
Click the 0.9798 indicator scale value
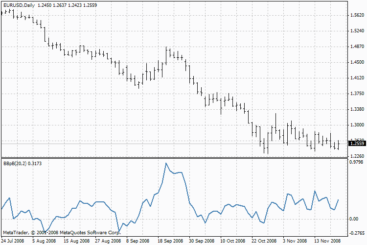tap(356, 162)
